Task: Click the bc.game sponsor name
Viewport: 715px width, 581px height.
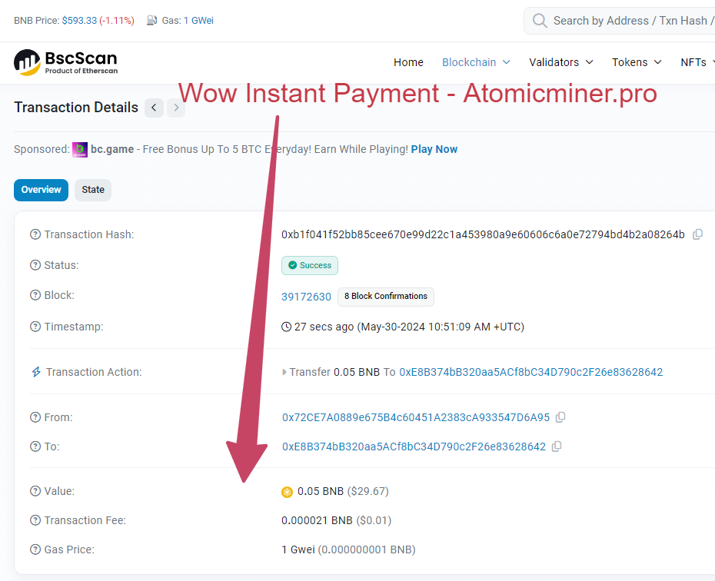Action: (112, 149)
